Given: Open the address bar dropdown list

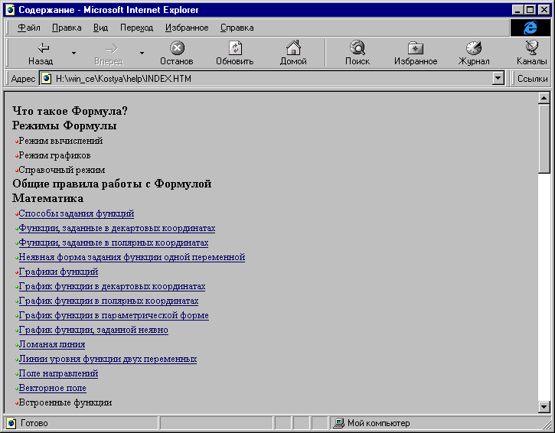Looking at the screenshot, I should point(498,78).
